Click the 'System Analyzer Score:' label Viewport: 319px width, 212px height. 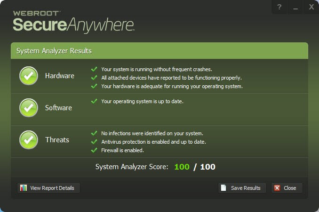132,167
